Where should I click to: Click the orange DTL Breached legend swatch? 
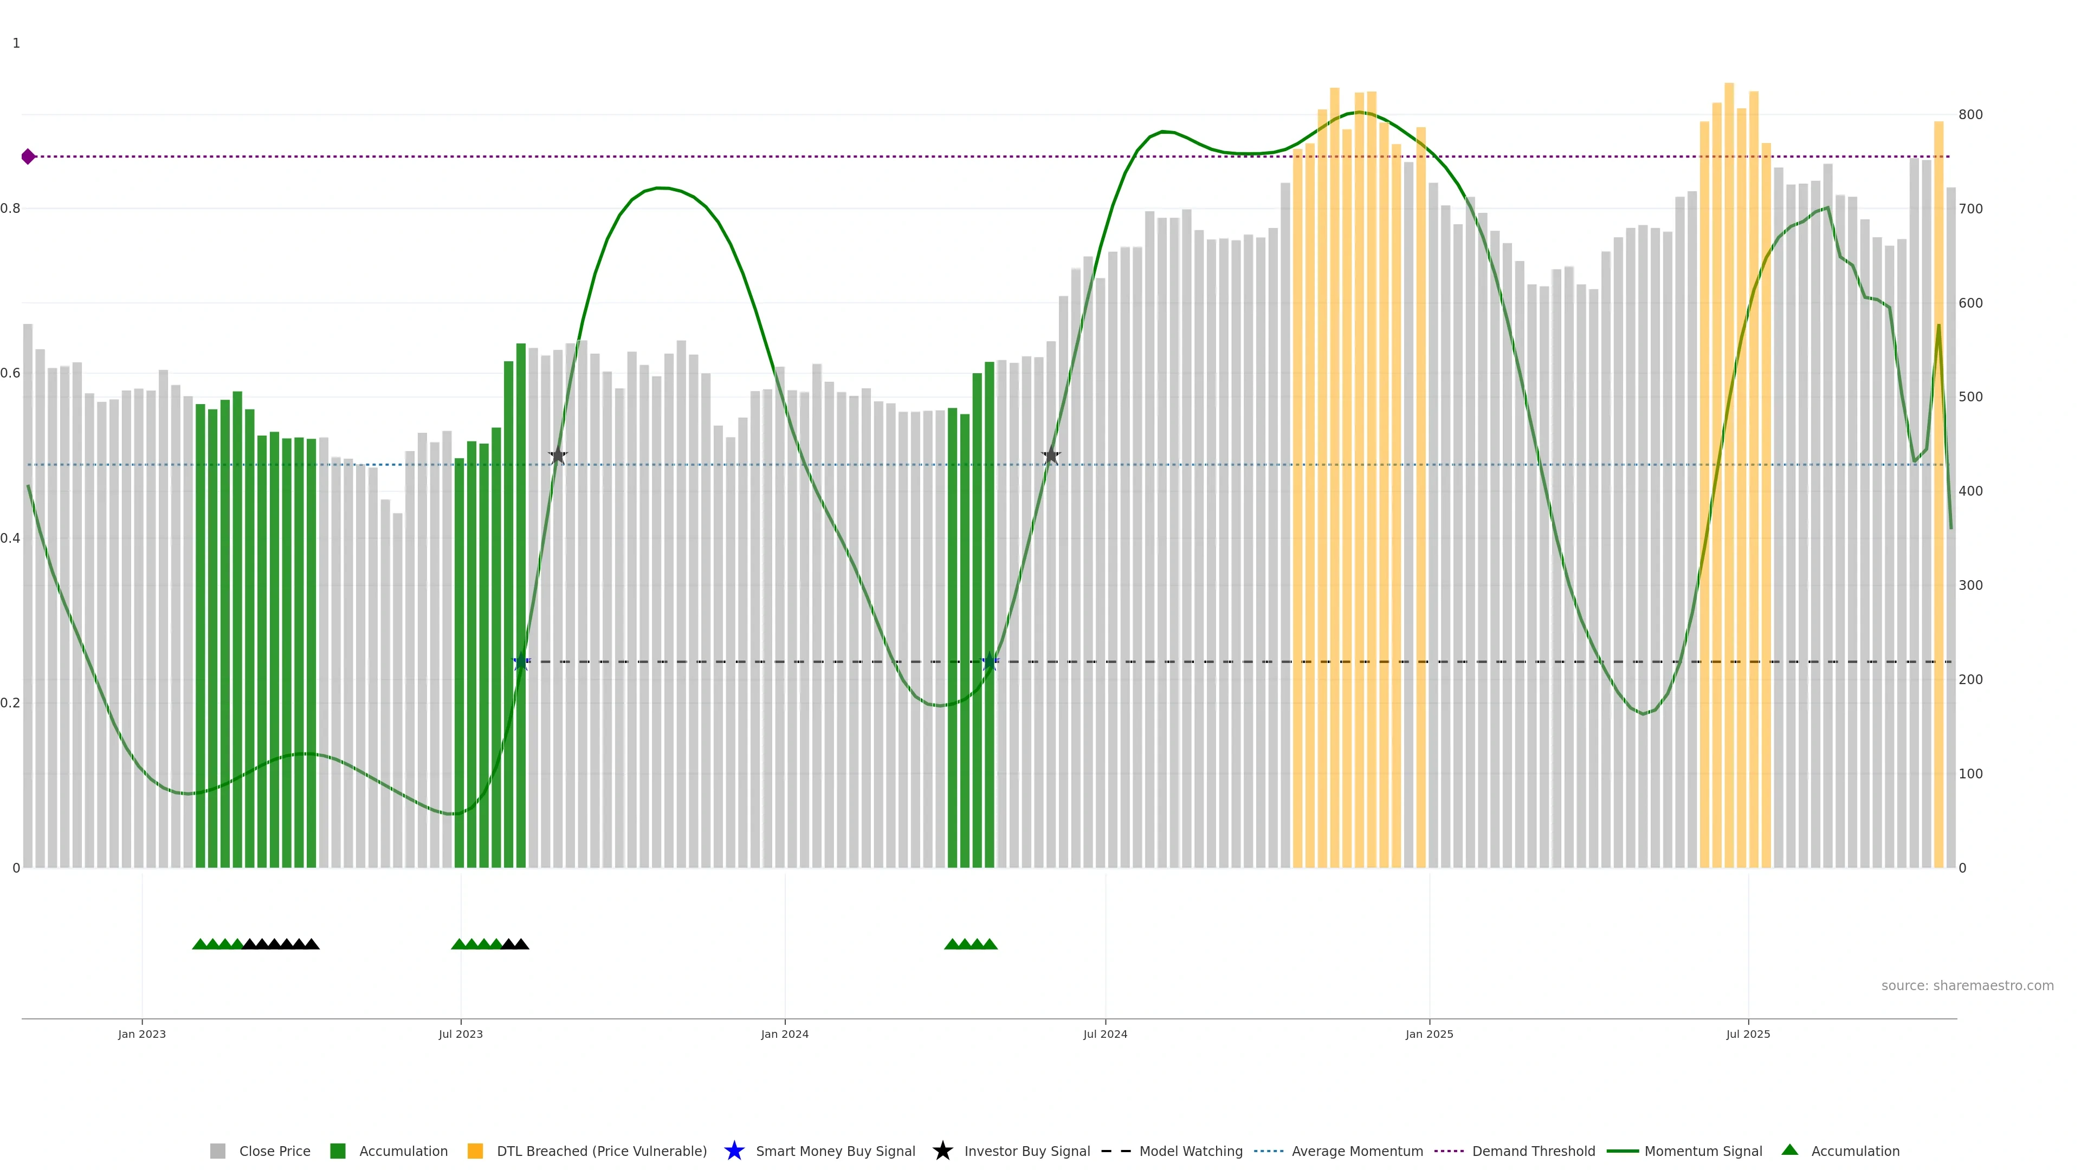coord(475,1150)
